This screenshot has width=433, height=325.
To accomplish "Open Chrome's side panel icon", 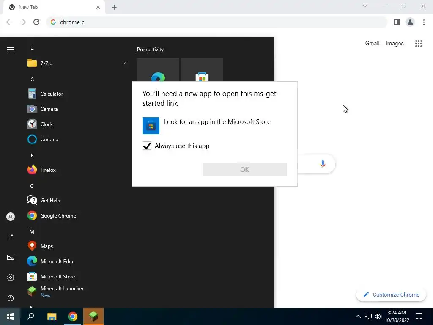I will pos(397,22).
